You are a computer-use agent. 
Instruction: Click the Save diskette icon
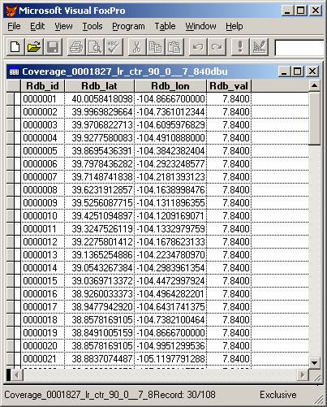tap(53, 47)
